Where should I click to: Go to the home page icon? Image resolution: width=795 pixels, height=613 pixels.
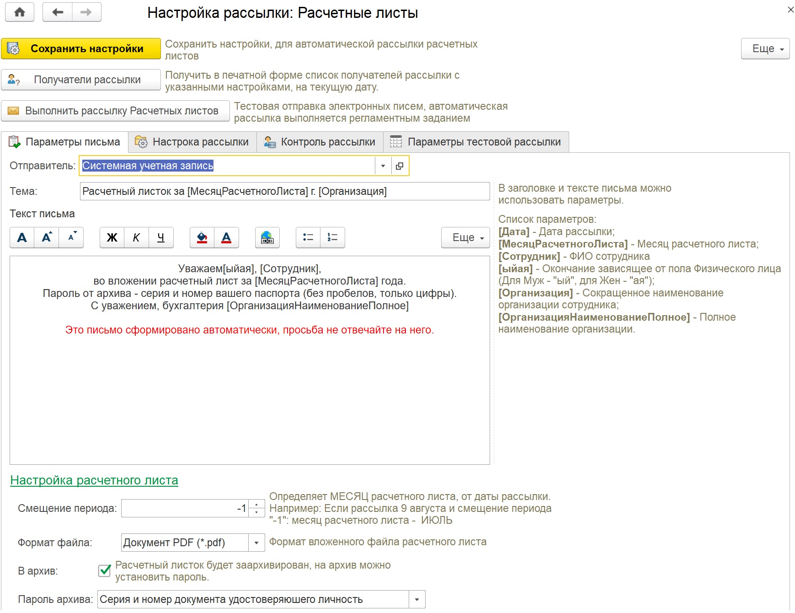20,12
